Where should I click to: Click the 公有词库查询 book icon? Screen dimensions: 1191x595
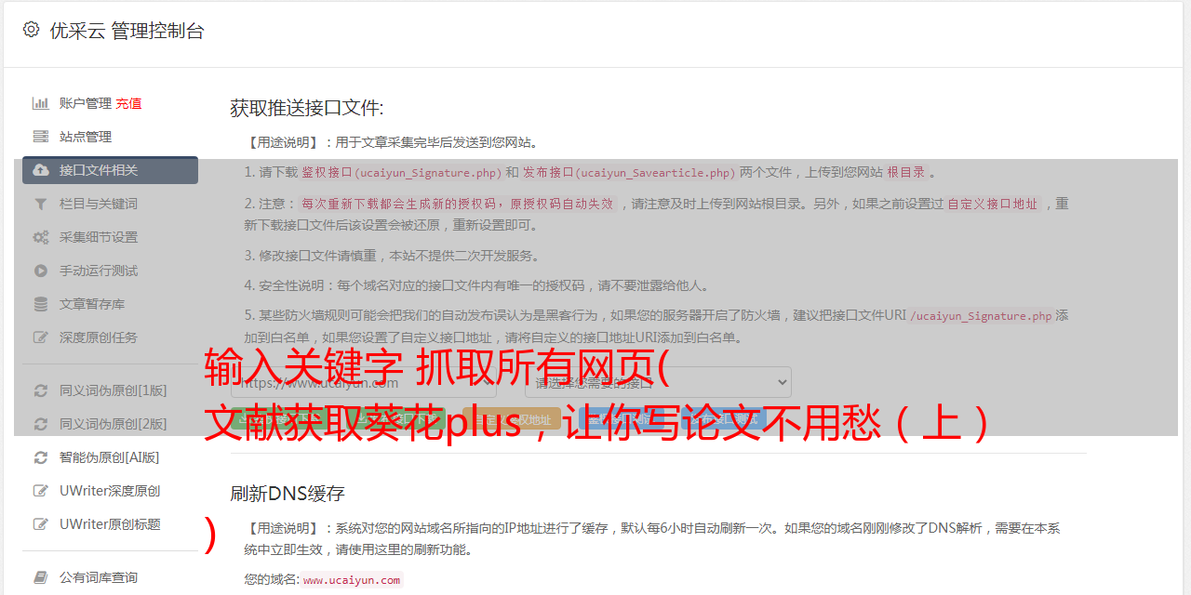(x=41, y=577)
